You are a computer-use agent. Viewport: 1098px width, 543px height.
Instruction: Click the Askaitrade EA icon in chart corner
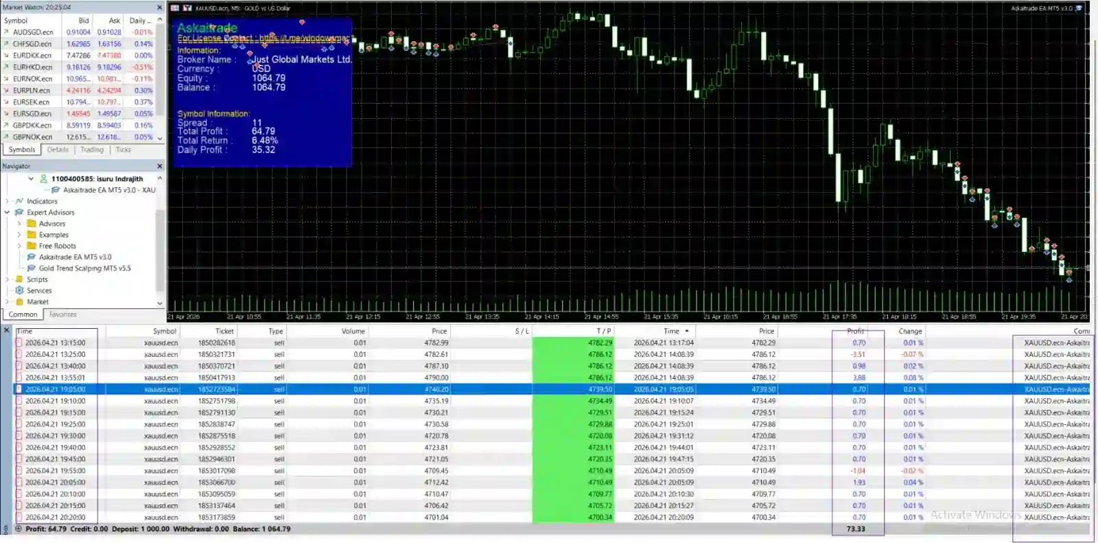pyautogui.click(x=1079, y=8)
